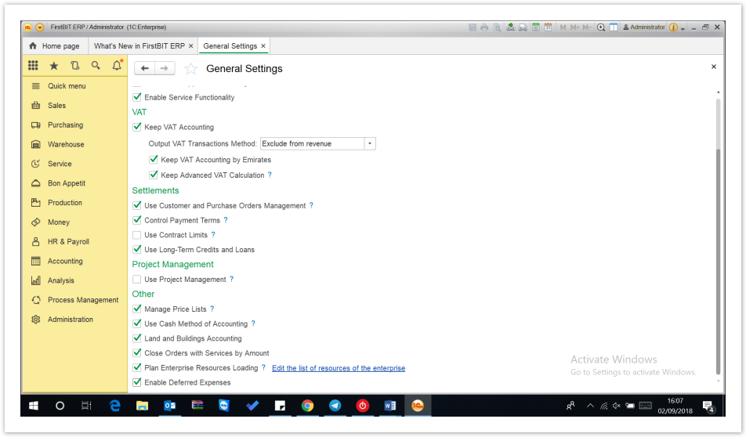Open the History icon in sidebar toolbar
746x437 pixels.
coord(75,67)
